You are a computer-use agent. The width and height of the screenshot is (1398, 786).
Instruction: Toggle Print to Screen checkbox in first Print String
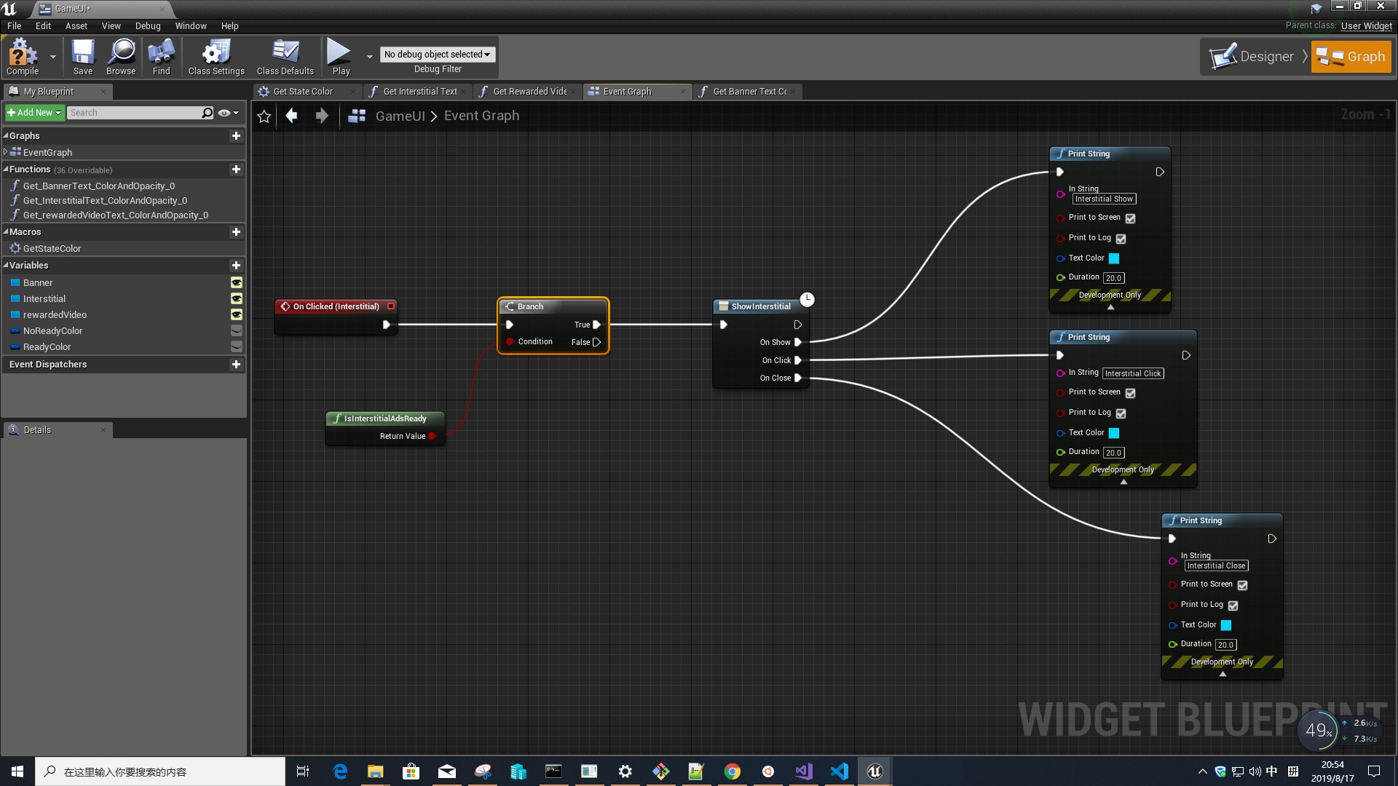[1130, 218]
